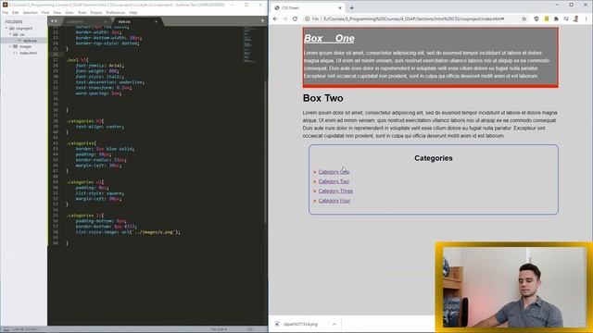This screenshot has width=593, height=333.
Task: Open the Tools menu in Sublime Text
Action: 82,12
